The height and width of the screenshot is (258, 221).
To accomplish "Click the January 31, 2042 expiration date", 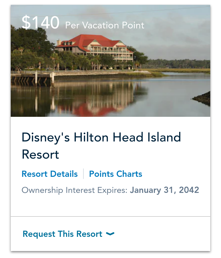I will click(x=164, y=190).
